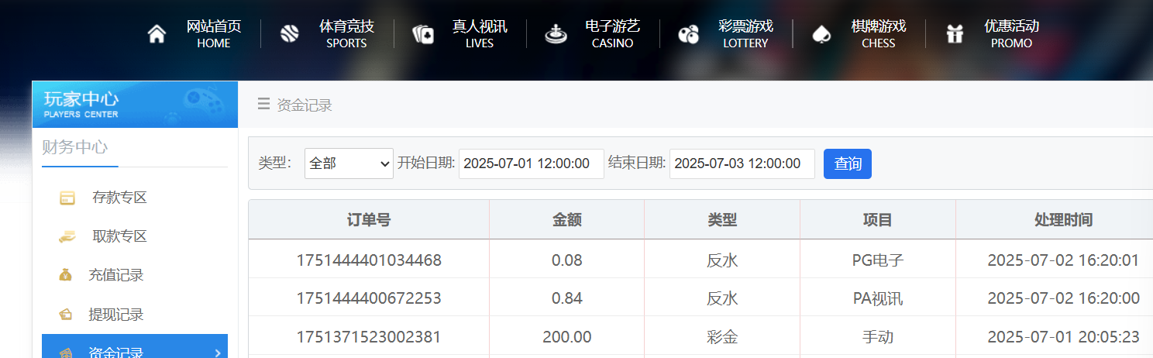Click the Casino joystick icon
This screenshot has height=358, width=1153.
555,34
